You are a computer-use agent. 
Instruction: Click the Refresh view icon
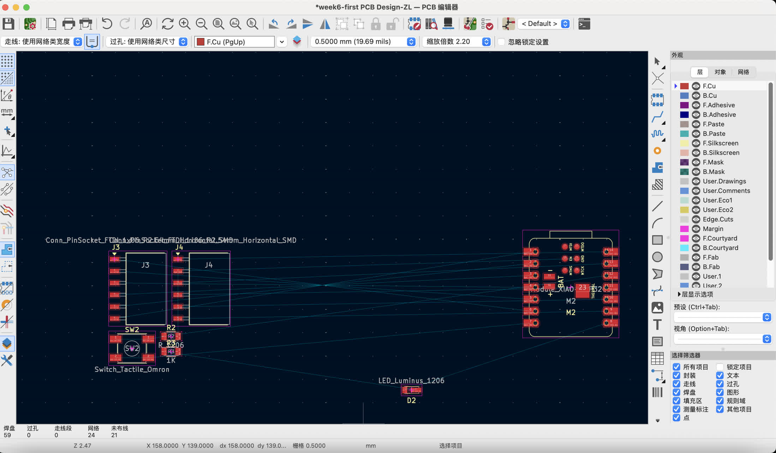167,24
